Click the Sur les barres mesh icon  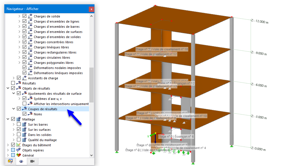click(x=24, y=125)
